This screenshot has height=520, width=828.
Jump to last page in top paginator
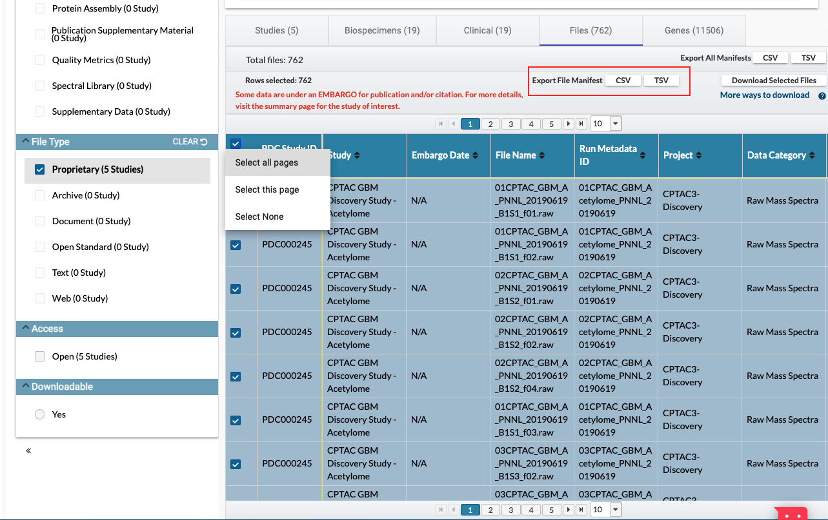581,124
